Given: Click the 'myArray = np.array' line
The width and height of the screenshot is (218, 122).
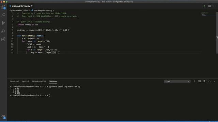Looking at the screenshot, I should tap(44, 30).
